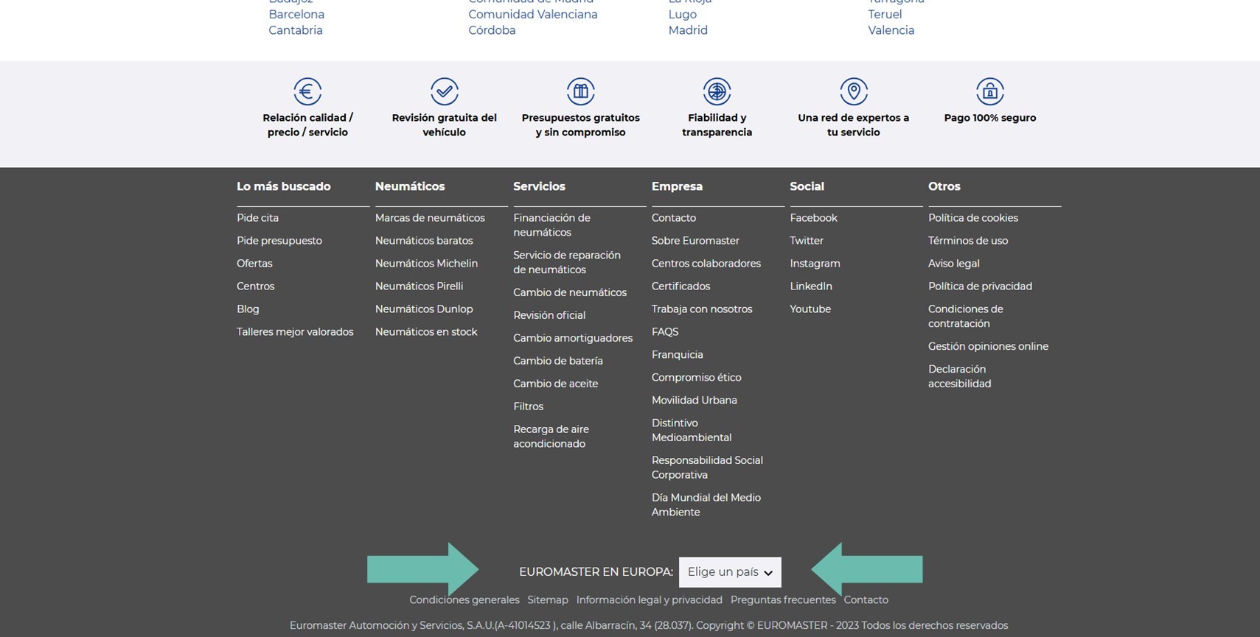Click the Filtros service link
Viewport: 1260px width, 637px height.
point(528,407)
